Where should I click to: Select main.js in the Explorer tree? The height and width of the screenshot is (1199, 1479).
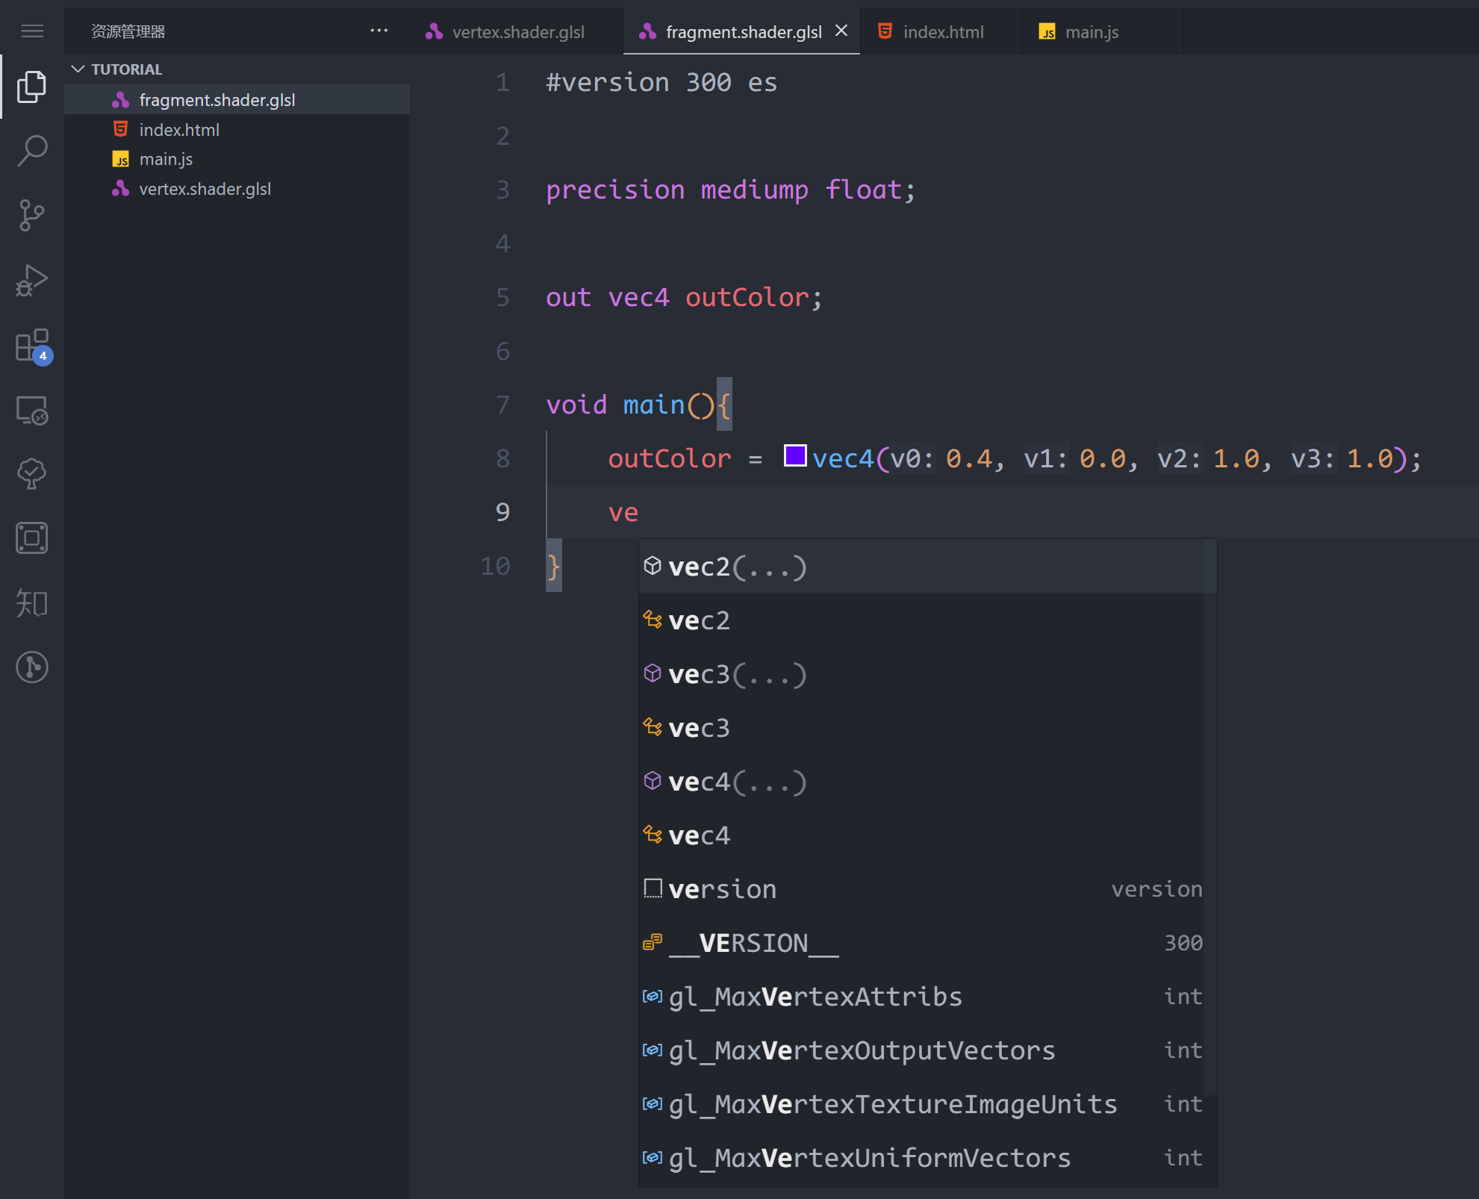[165, 158]
